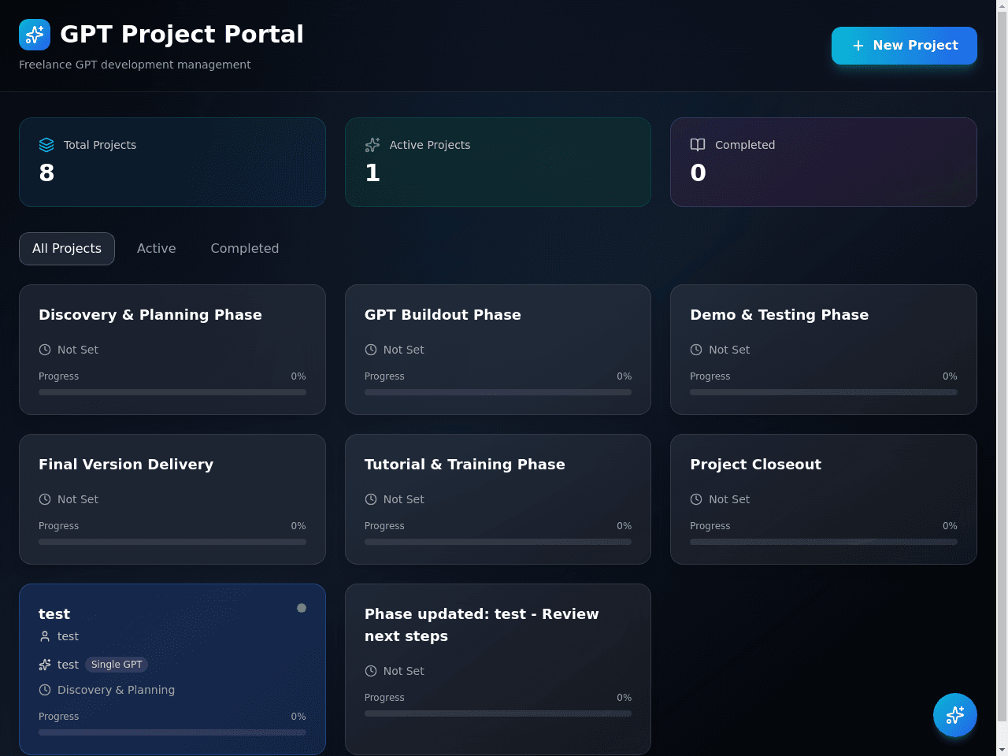Click the Project Closeout progress bar
Screen dimensions: 1008x756
824,542
